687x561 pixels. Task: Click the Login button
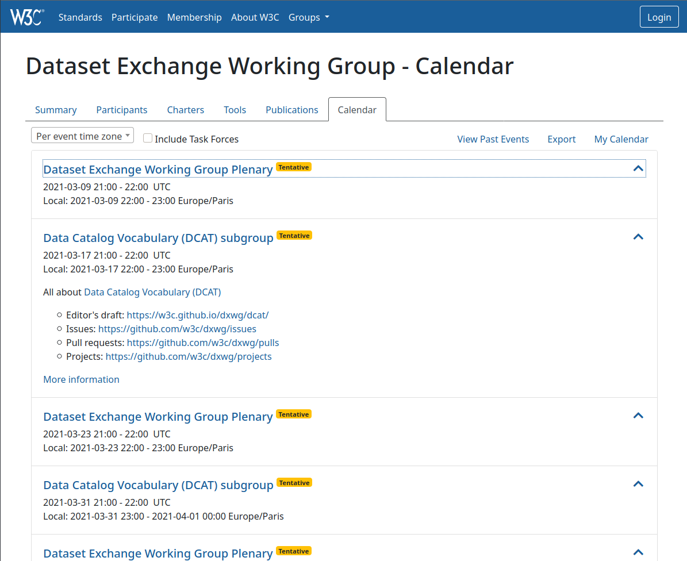coord(659,17)
